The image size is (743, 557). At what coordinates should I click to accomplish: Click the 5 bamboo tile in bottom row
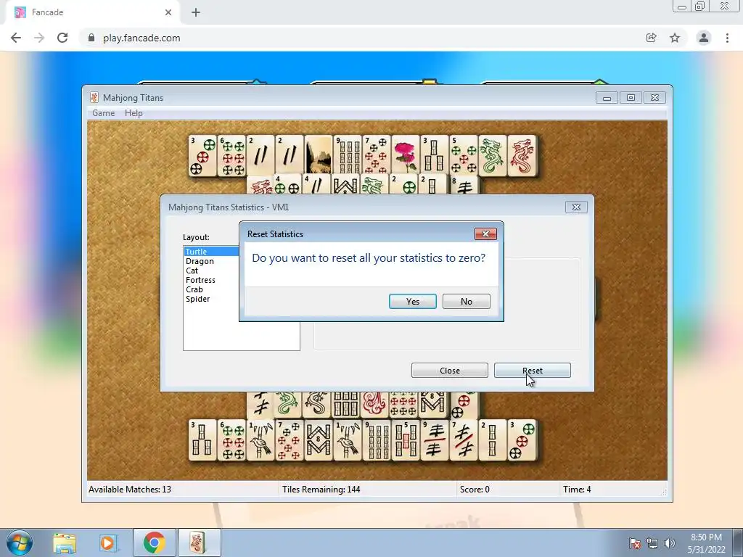405,440
